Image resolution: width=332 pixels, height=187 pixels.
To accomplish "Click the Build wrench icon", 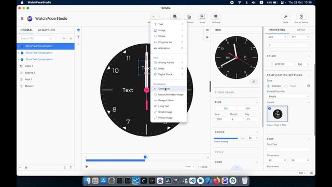I will coord(286,17).
